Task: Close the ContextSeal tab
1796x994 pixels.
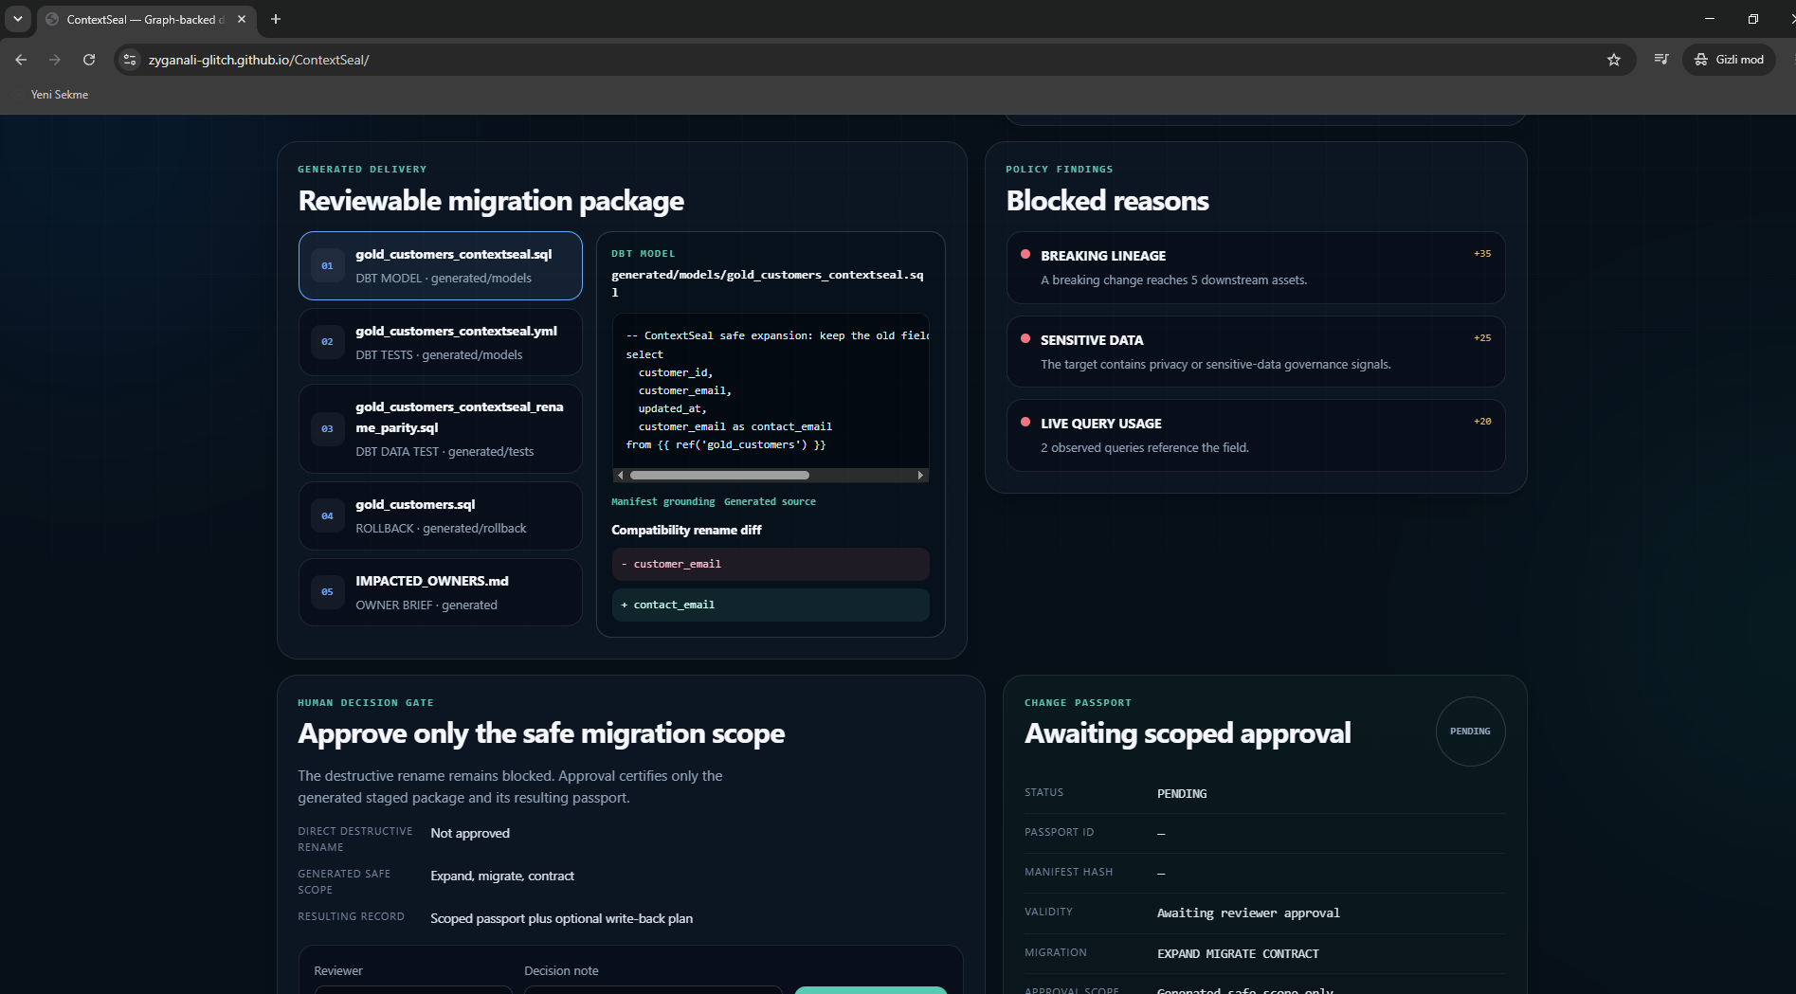Action: coord(242,19)
